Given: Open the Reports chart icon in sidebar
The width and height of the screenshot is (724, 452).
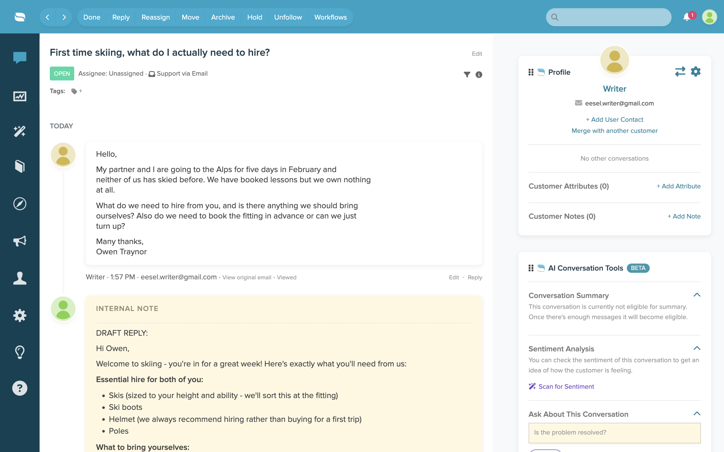Looking at the screenshot, I should 20,96.
